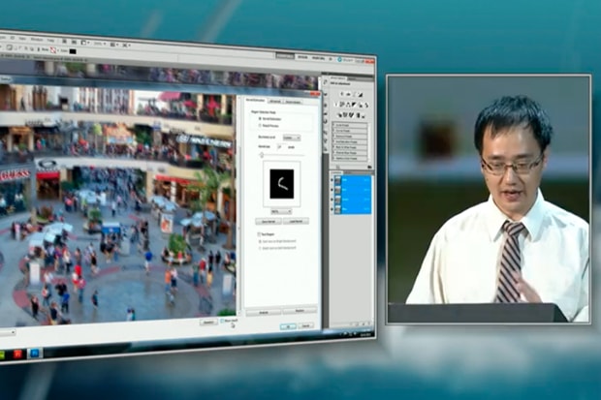The image size is (601, 400).
Task: Switch to the second tab of the dialog
Action: pyautogui.click(x=275, y=101)
